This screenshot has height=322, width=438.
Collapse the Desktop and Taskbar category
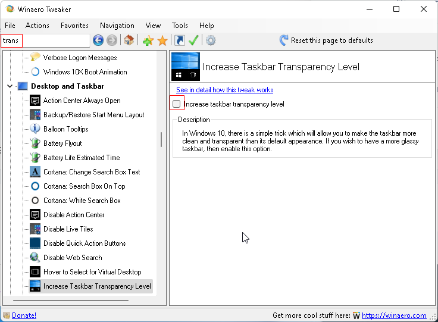10,86
